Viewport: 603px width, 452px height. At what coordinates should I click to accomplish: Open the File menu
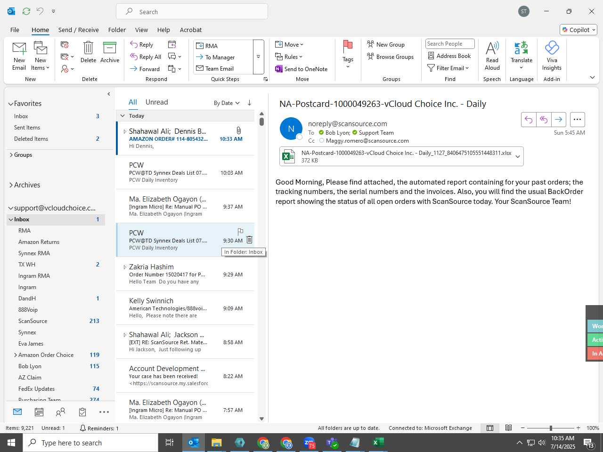click(x=15, y=30)
